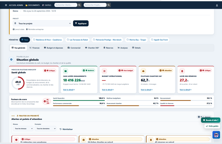Click the chatbot robot icon
This screenshot has width=222, height=144.
coord(216,135)
